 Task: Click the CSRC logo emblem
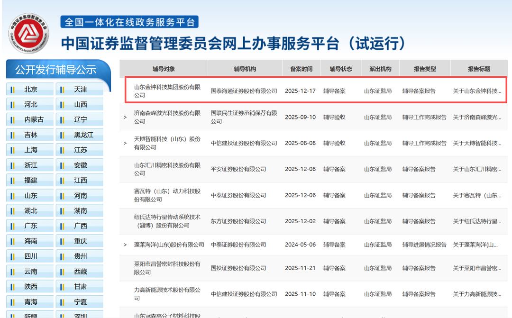point(29,34)
